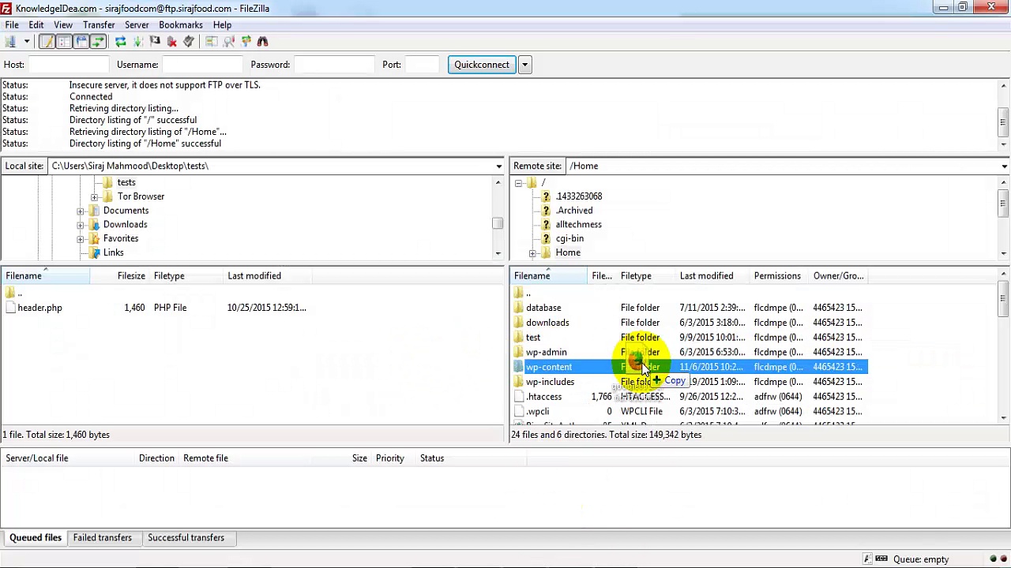
Task: Select the .Archived remote folder
Action: click(574, 211)
